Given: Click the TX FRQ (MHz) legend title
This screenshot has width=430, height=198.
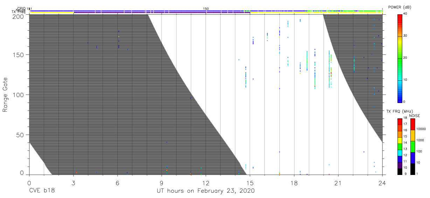Looking at the screenshot, I should [x=400, y=111].
